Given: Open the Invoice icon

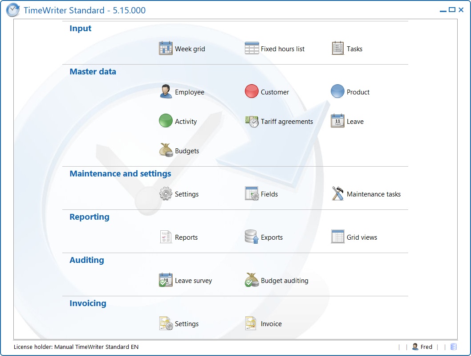Looking at the screenshot, I should 251,323.
